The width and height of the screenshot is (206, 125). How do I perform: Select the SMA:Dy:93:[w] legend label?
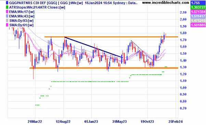22,21
